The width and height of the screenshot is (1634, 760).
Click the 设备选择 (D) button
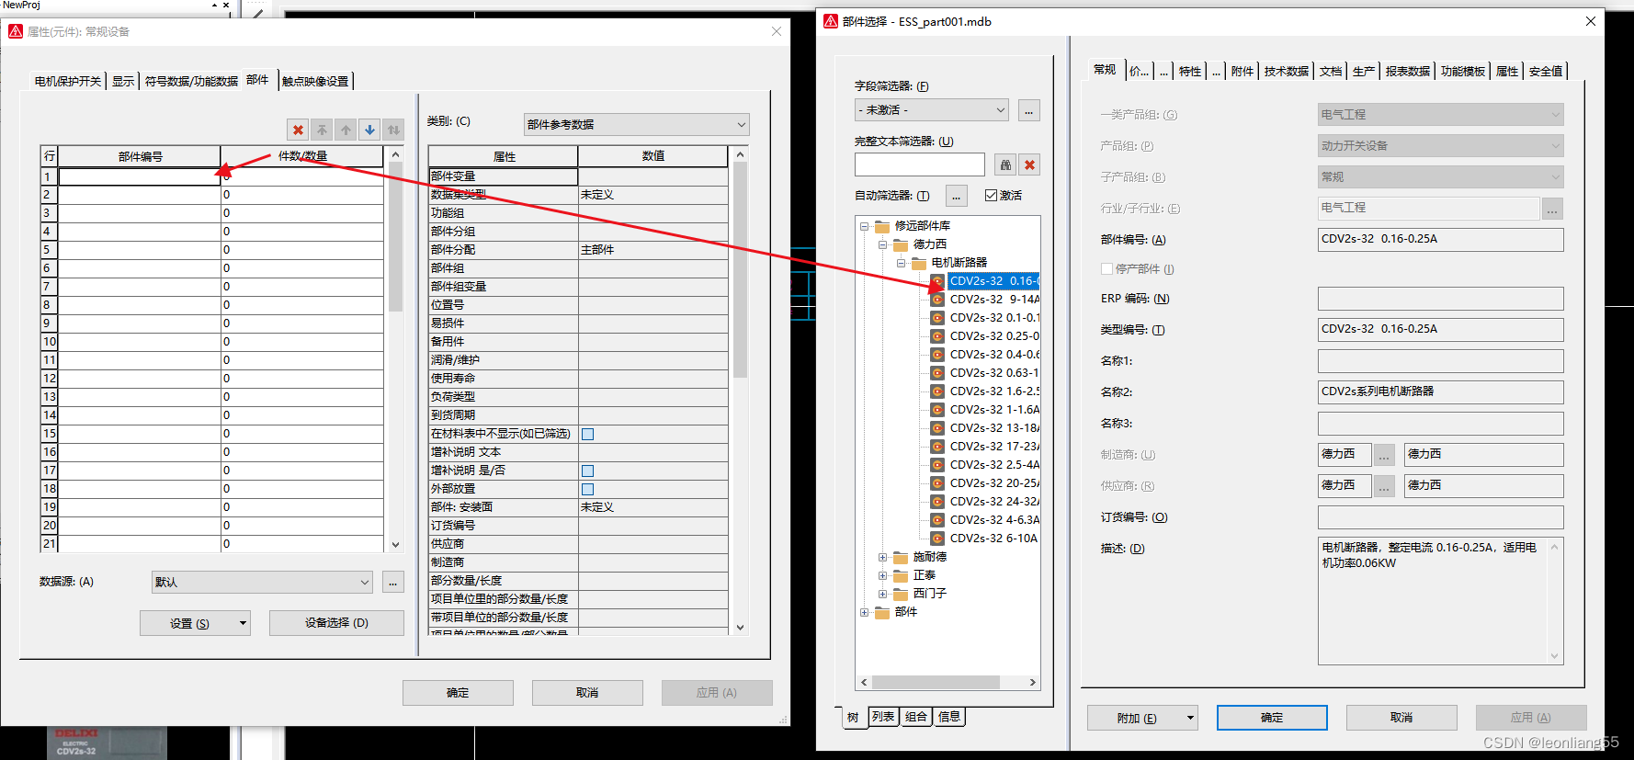click(336, 623)
